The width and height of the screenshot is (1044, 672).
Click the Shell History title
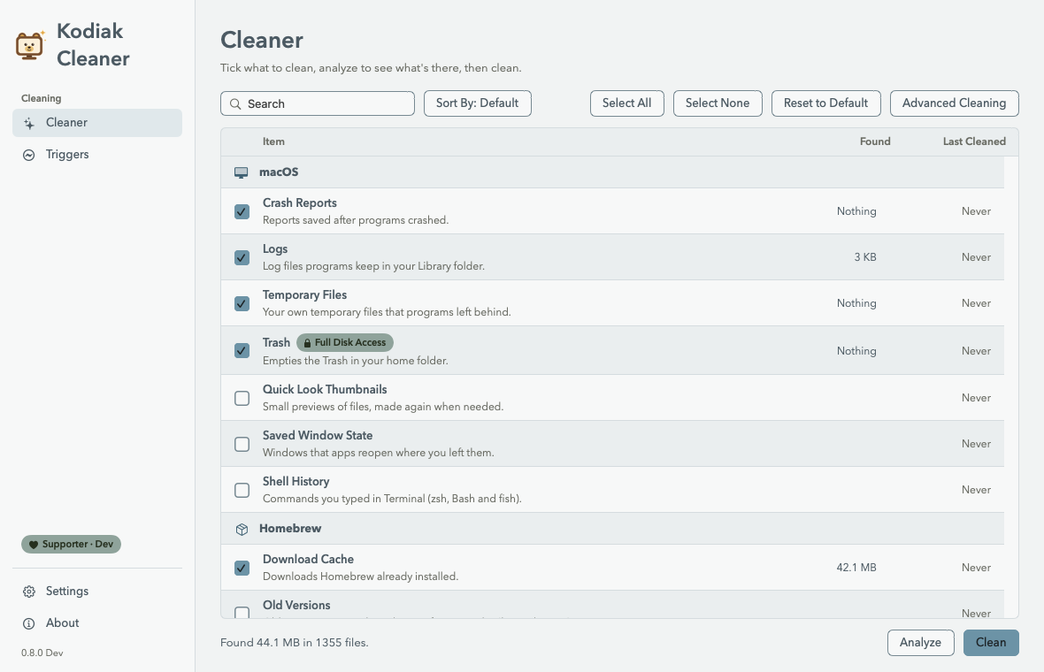click(296, 481)
